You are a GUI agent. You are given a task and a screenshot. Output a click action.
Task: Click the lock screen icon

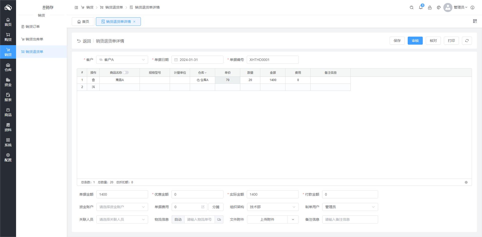coord(430,8)
